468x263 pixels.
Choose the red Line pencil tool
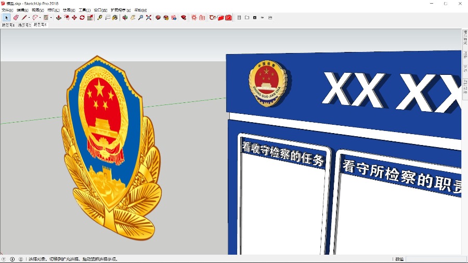pos(24,18)
